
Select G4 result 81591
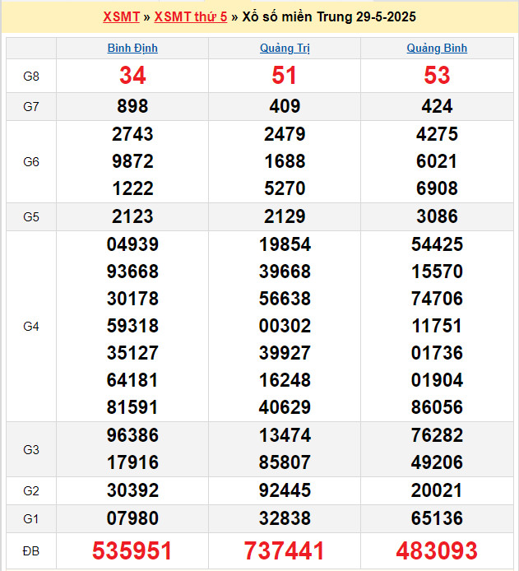(x=132, y=407)
